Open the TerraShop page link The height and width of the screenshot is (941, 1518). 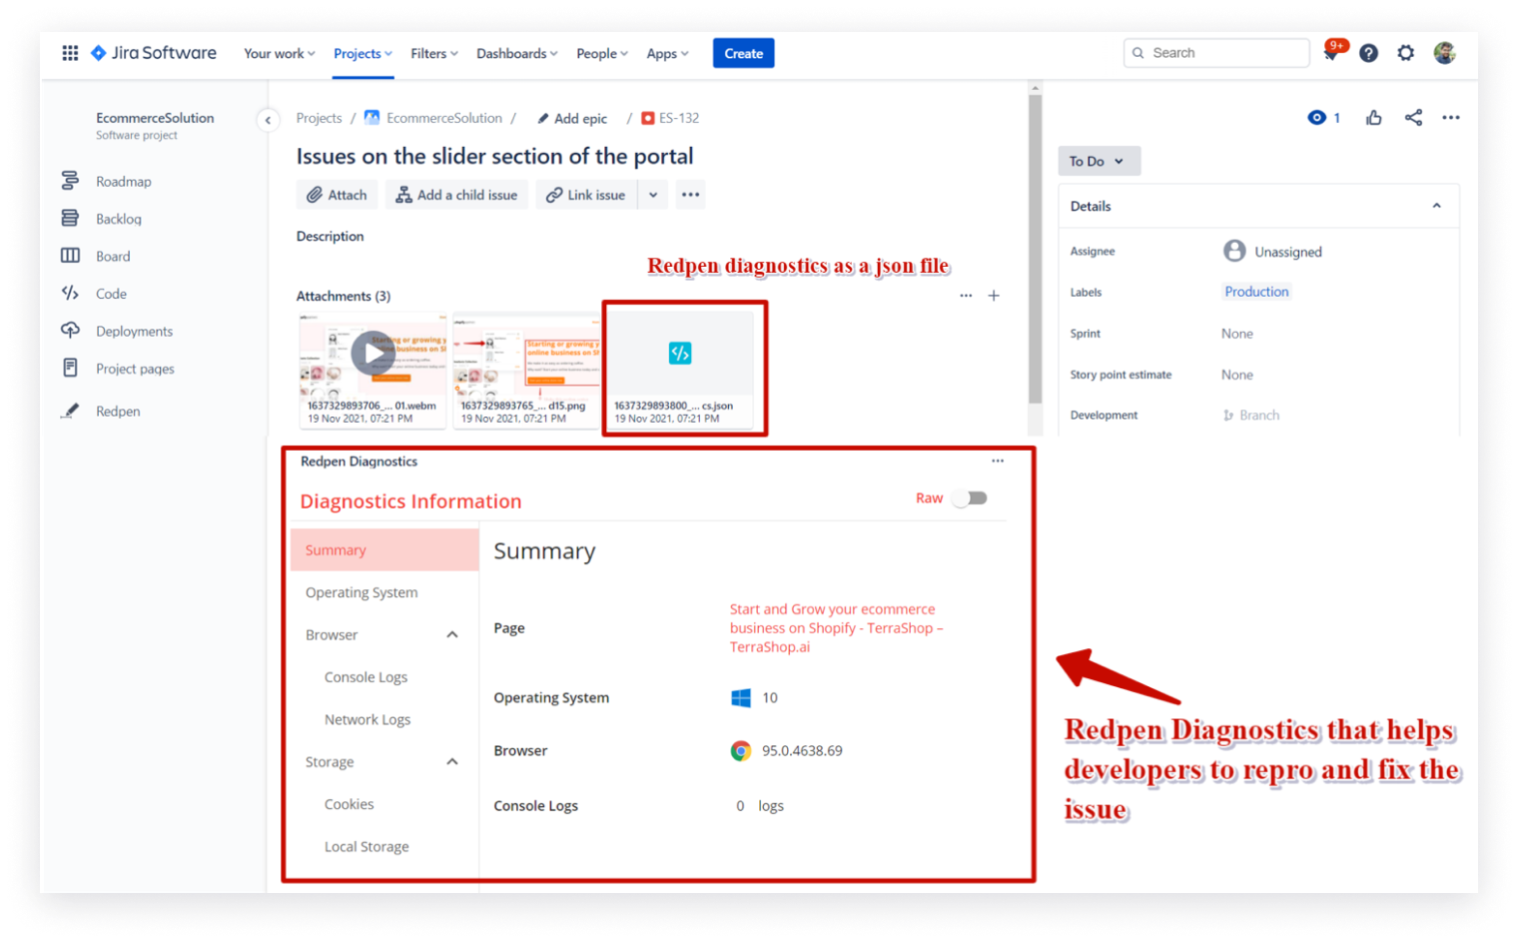(836, 628)
